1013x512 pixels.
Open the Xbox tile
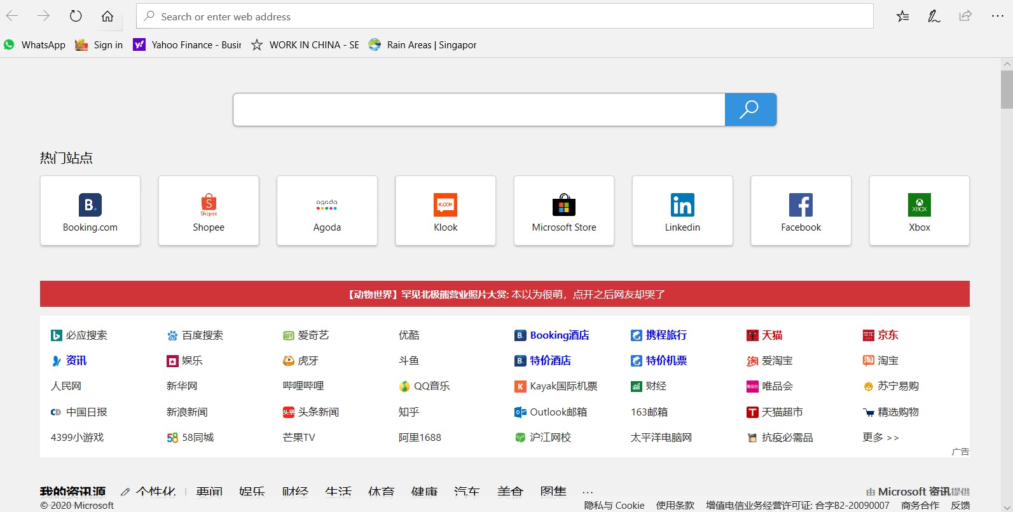pyautogui.click(x=920, y=210)
